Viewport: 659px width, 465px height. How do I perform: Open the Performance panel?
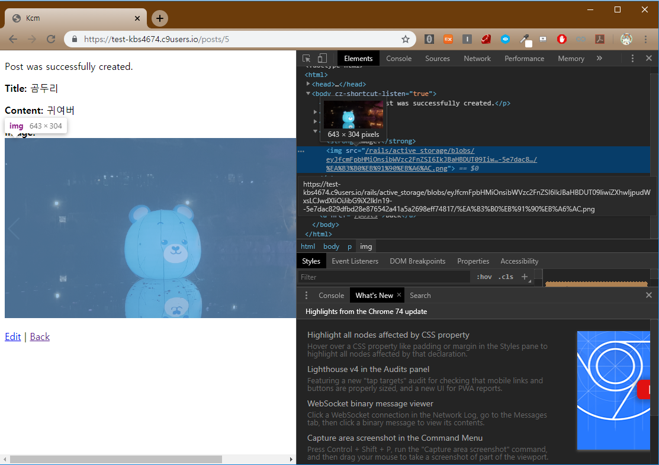click(524, 59)
